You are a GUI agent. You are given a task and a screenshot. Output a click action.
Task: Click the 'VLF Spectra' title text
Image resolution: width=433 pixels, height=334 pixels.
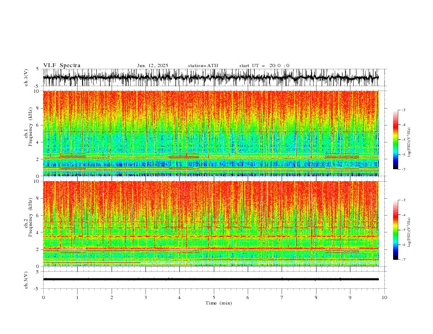point(62,65)
